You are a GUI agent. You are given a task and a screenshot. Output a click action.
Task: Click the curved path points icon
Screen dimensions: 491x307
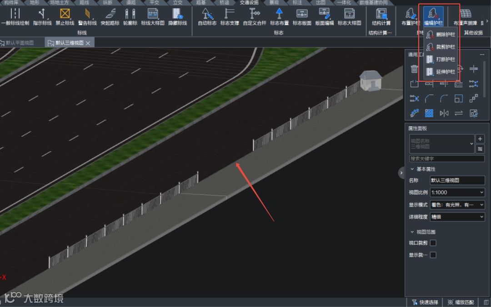coord(414,113)
